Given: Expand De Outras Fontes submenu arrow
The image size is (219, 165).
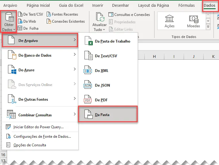Looking at the screenshot, I should pyautogui.click(x=75, y=99).
